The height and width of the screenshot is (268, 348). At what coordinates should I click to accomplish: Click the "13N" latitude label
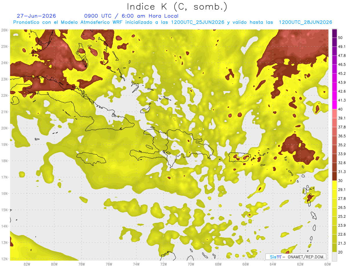coord(4,243)
